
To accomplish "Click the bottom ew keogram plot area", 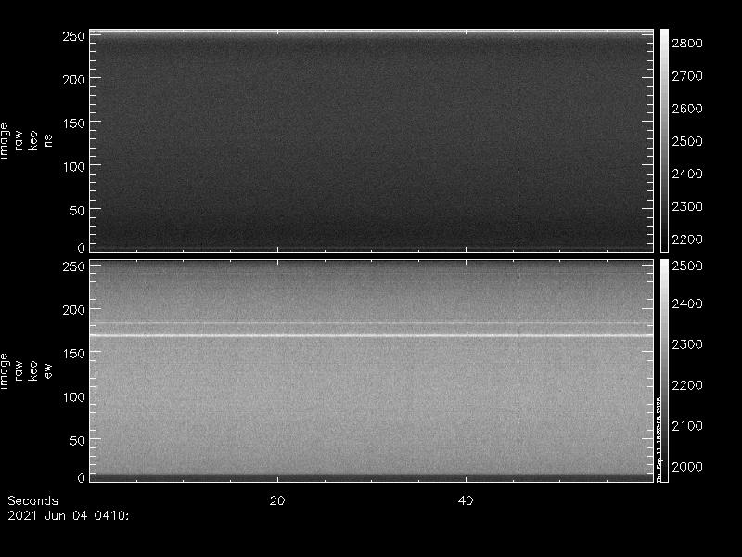I will pos(371,390).
